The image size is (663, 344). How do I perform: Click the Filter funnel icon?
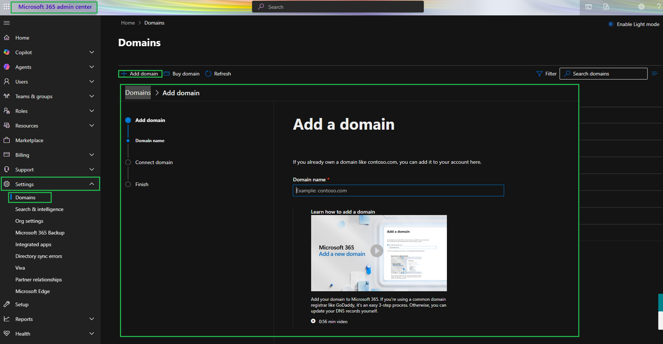tap(539, 74)
